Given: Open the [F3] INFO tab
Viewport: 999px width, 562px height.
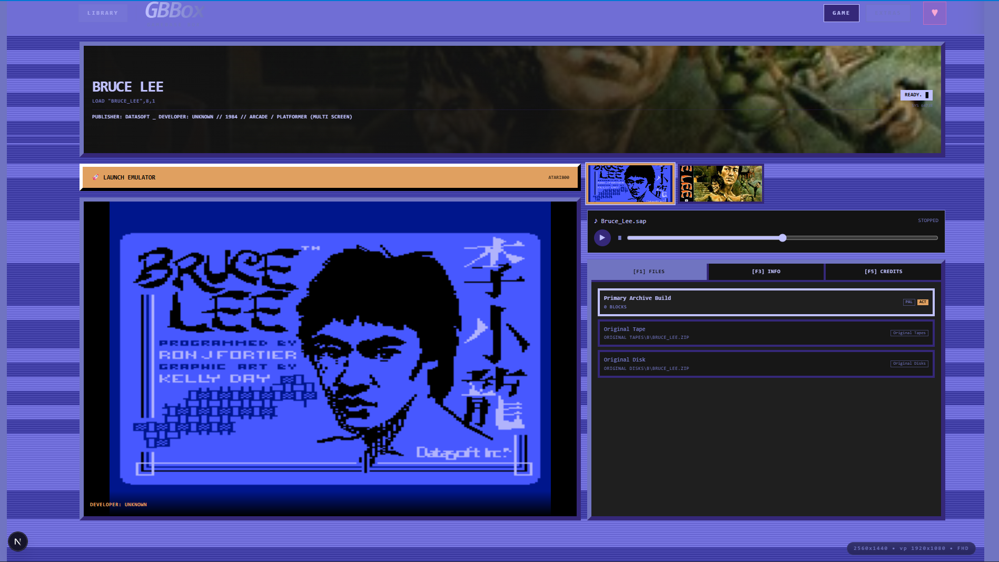Looking at the screenshot, I should tap(766, 272).
